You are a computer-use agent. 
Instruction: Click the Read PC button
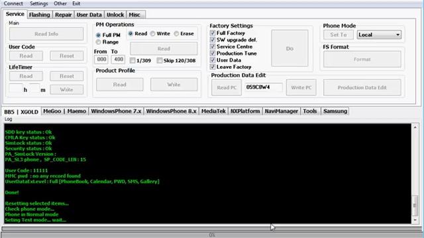(227, 87)
